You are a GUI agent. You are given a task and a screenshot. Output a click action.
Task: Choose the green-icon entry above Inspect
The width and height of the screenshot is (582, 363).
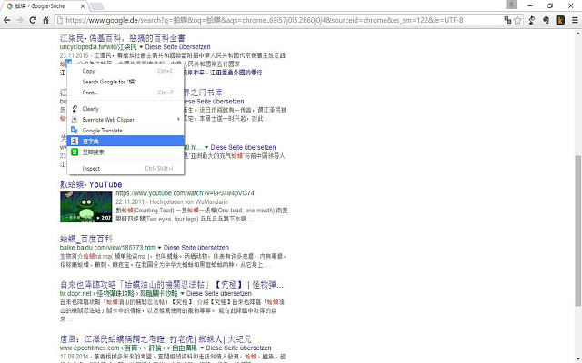point(125,152)
